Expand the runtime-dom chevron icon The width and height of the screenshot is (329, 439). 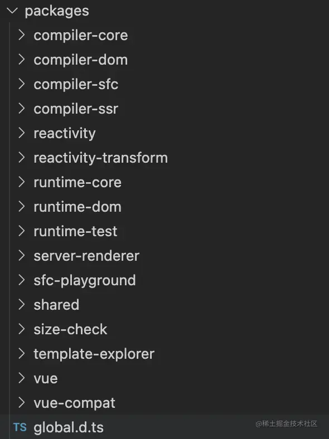point(22,207)
